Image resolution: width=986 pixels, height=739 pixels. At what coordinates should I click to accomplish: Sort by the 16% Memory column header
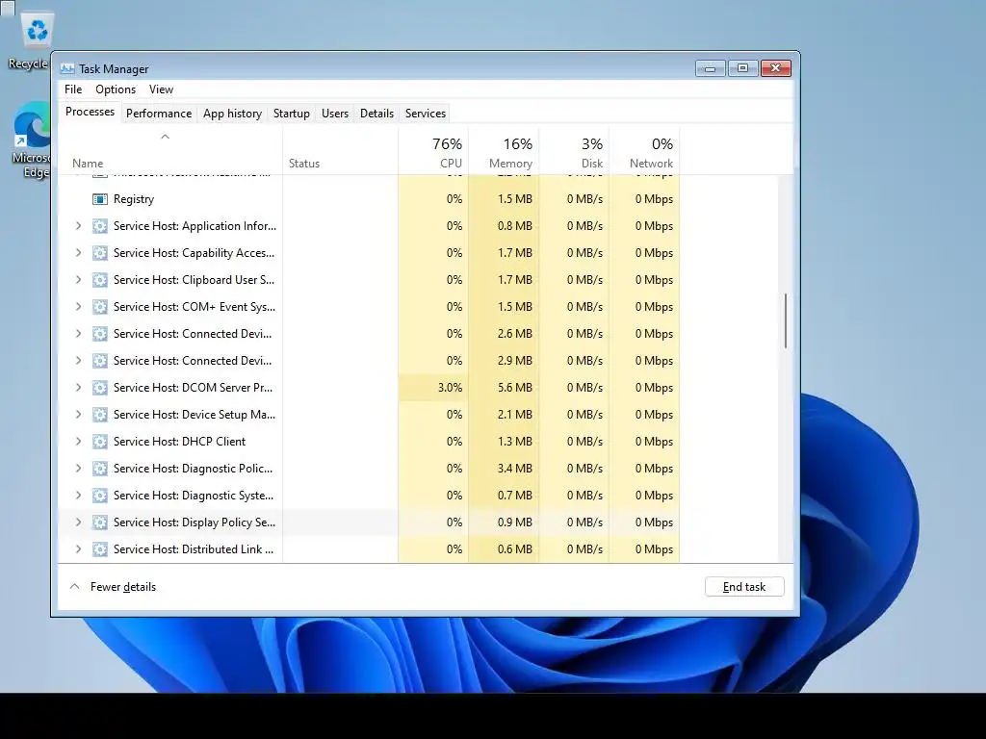[x=504, y=151]
